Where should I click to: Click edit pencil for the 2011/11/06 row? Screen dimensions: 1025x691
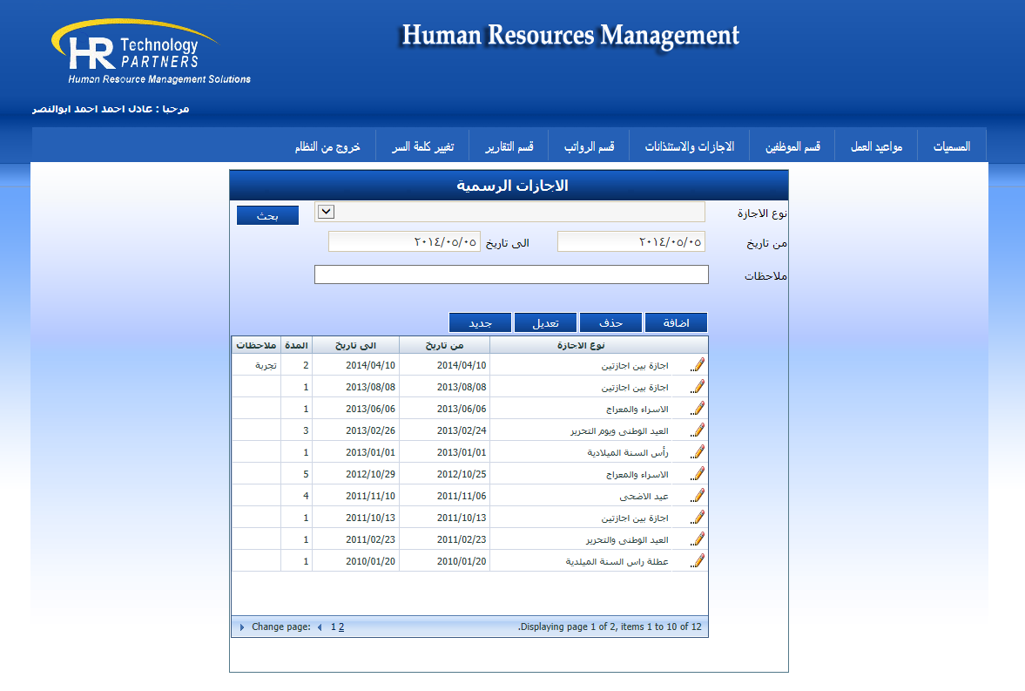(x=698, y=496)
